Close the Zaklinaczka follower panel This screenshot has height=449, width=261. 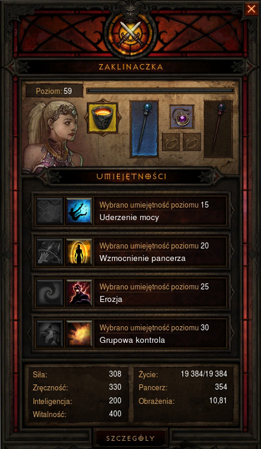pos(252,9)
